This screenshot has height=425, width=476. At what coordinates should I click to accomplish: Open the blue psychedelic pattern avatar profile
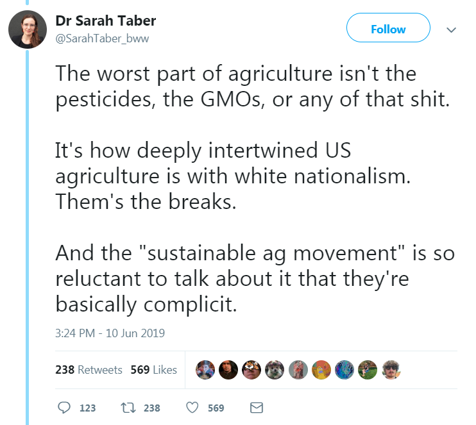pos(344,370)
